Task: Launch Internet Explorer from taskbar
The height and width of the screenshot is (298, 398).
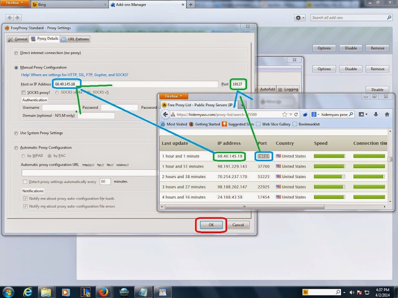Action: [x=27, y=292]
